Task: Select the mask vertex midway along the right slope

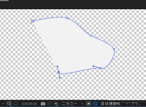Action: (x=91, y=36)
